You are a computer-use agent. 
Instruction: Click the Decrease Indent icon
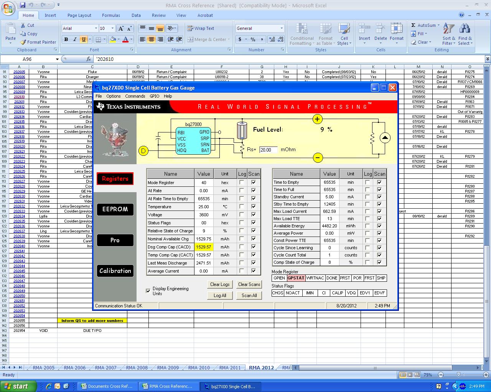(171, 39)
